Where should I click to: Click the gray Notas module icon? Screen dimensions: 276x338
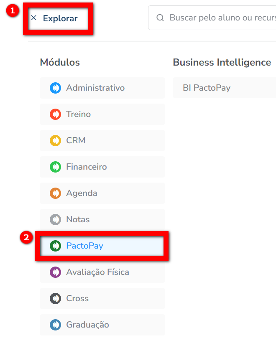pos(55,220)
